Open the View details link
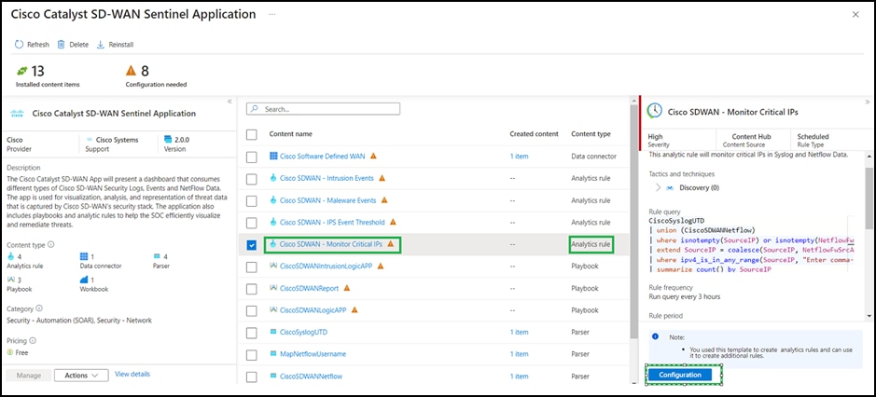Screen dimensions: 876x397 pyautogui.click(x=132, y=374)
